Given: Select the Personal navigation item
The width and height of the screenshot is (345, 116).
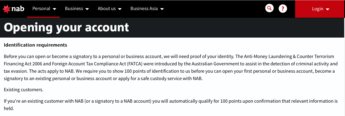Looking at the screenshot, I should click(41, 8).
